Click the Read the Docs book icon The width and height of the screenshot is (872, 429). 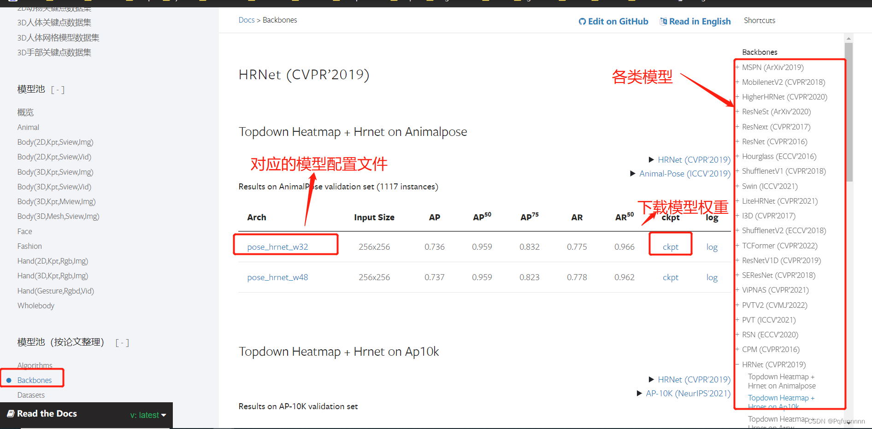tap(12, 413)
